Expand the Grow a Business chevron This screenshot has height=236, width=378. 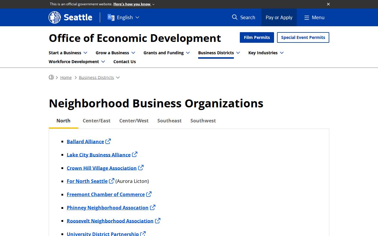coord(133,53)
